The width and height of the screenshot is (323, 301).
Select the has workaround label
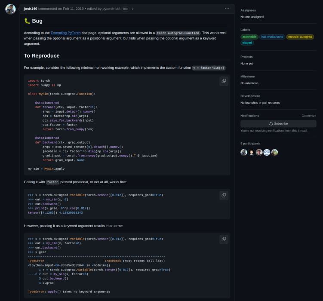tap(272, 37)
